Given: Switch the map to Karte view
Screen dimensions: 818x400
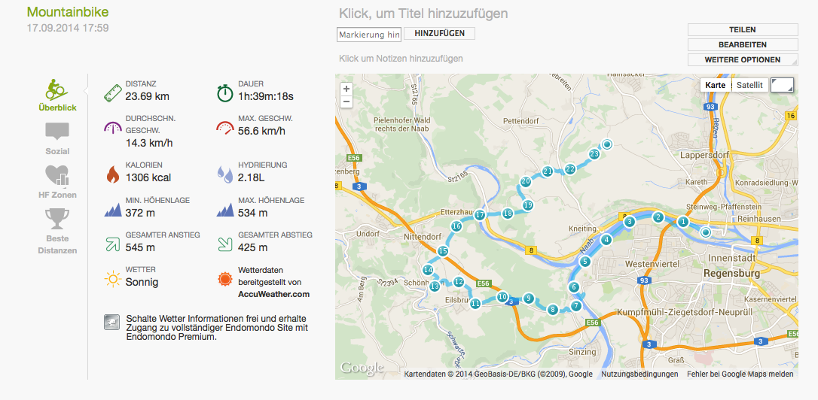Looking at the screenshot, I should coord(716,85).
